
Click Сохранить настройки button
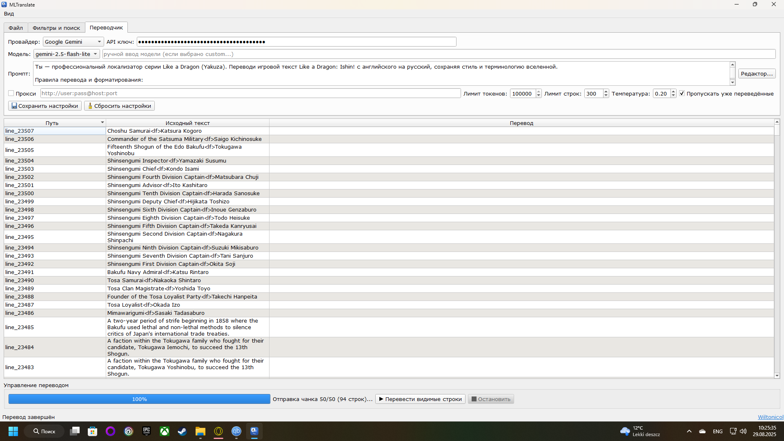pos(45,106)
